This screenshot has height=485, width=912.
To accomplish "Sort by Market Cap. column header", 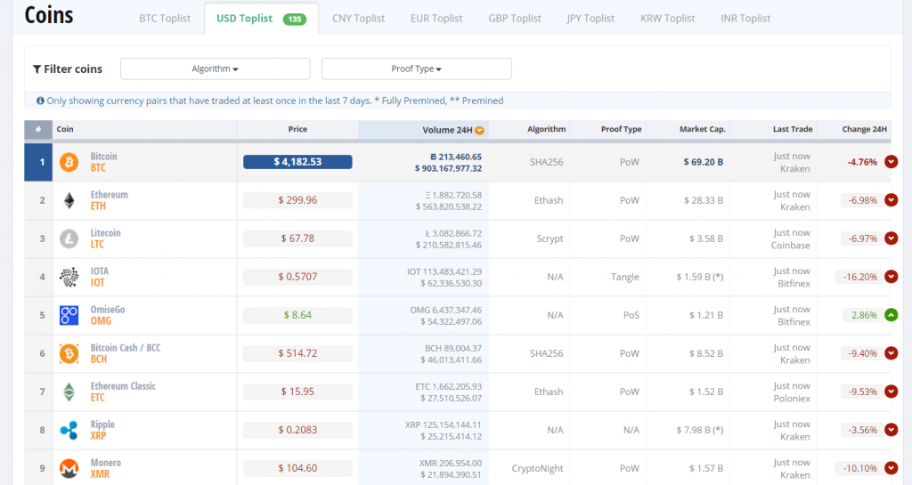I will coord(702,130).
